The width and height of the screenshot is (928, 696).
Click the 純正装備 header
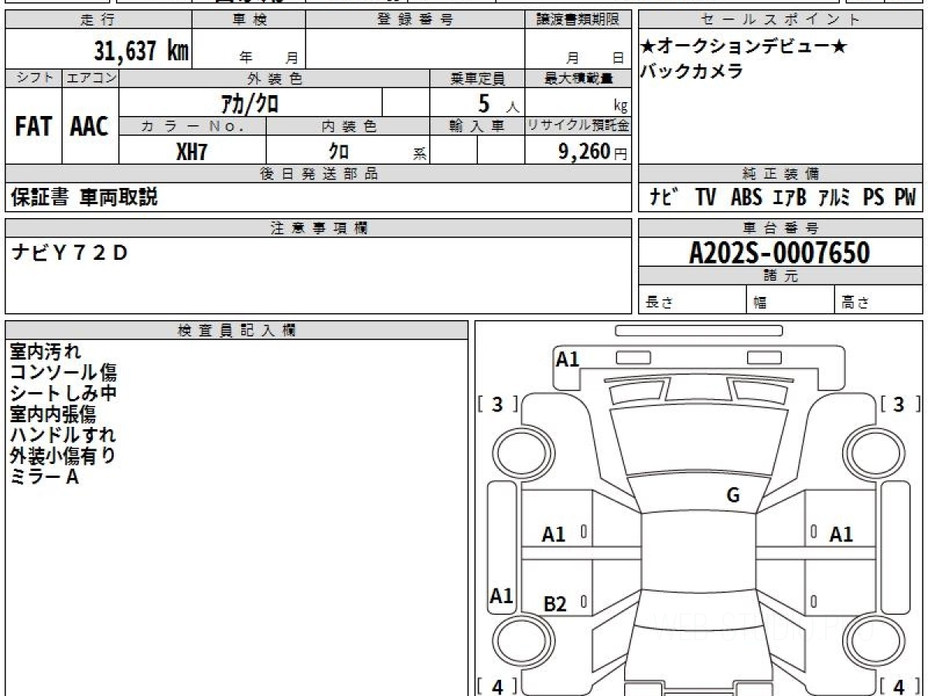click(780, 174)
